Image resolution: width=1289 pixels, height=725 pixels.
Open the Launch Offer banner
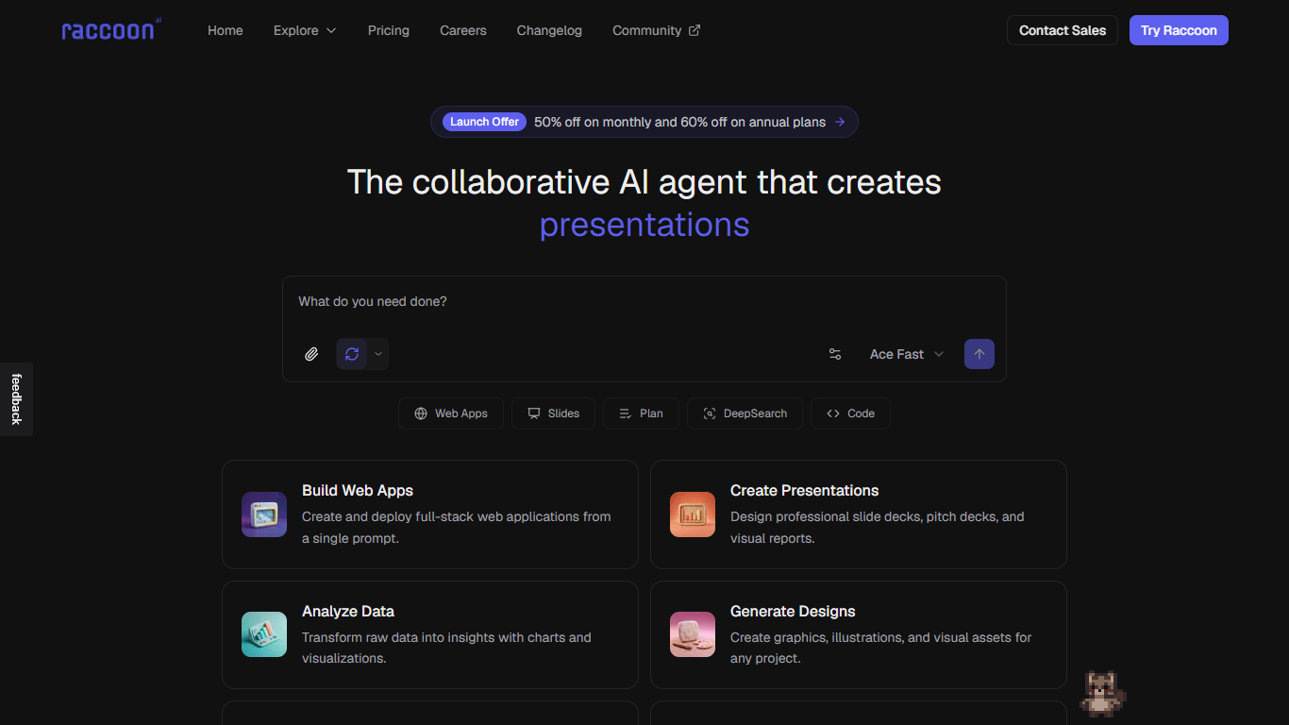(644, 122)
